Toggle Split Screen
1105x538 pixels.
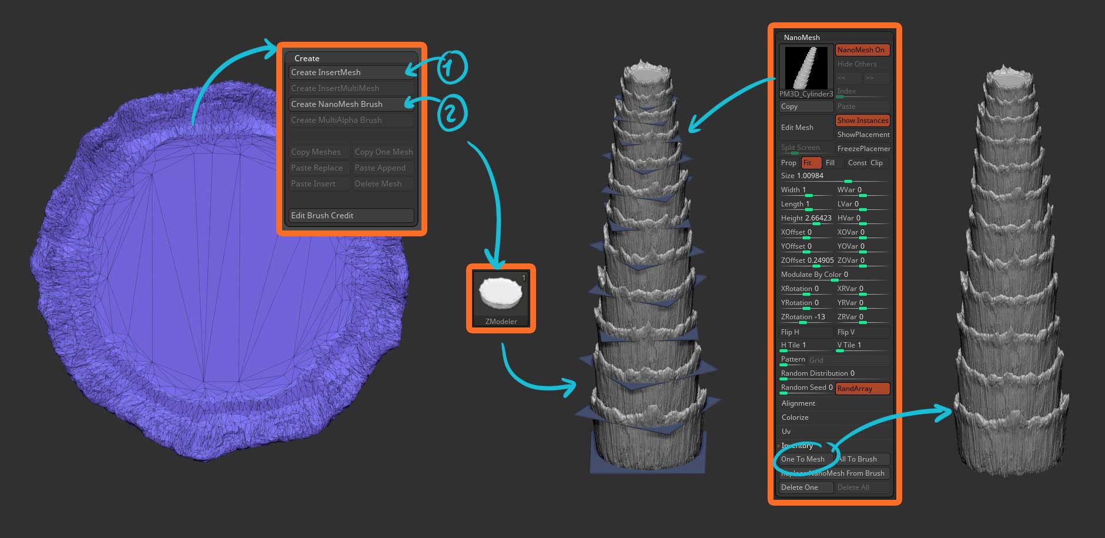tap(806, 149)
